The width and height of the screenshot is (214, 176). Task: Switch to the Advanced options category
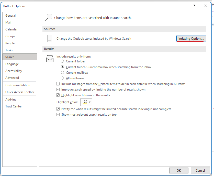(x=20, y=78)
